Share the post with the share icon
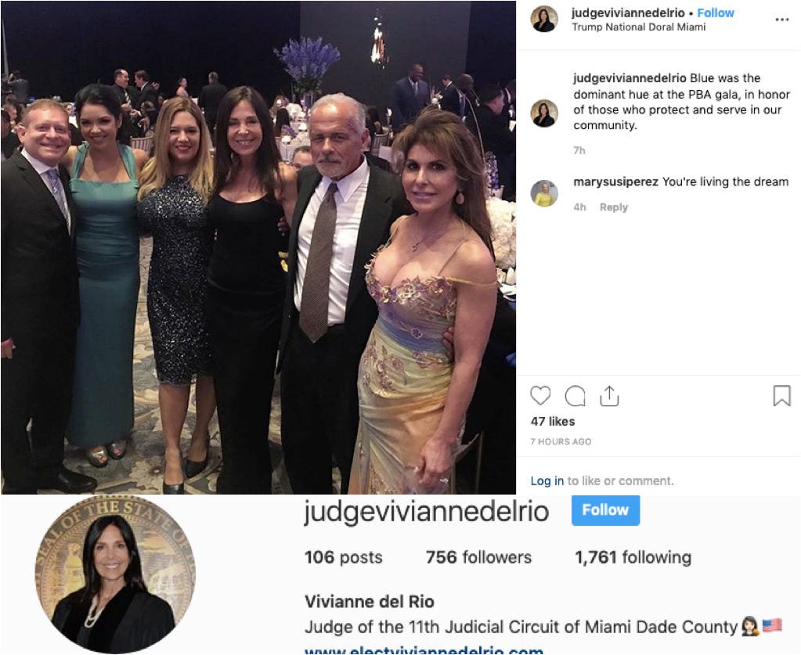The image size is (801, 655). [609, 396]
